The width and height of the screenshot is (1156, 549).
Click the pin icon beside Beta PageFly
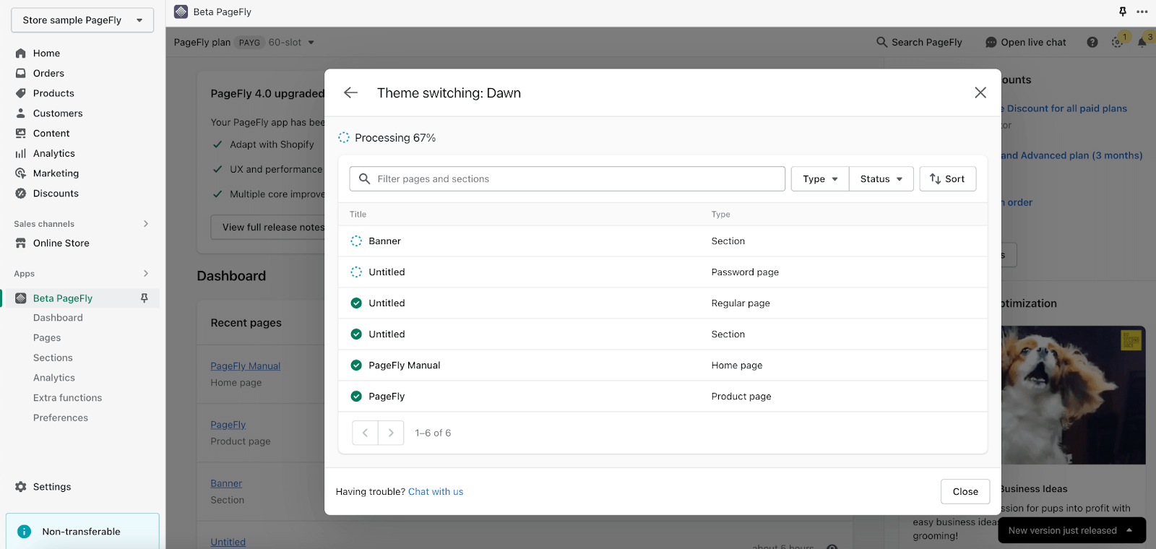144,298
